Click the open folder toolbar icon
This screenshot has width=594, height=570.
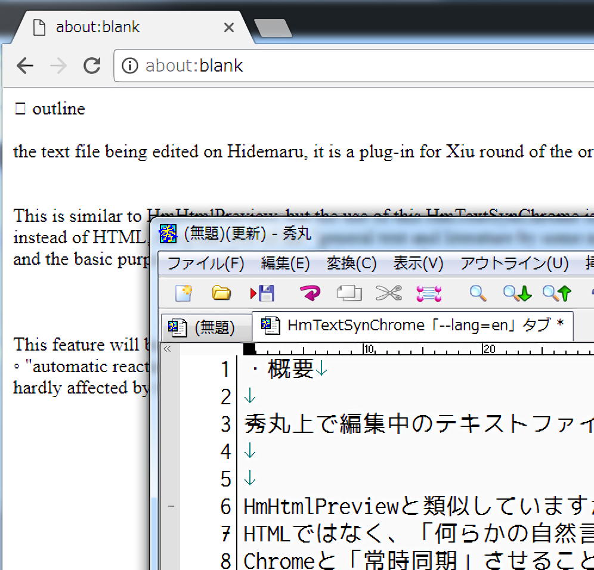click(x=221, y=293)
